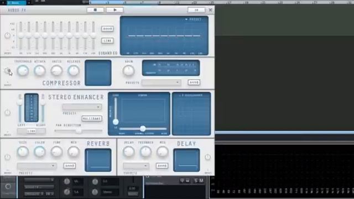The height and width of the screenshot is (199, 354).
Task: Click the Delay A/B compare button
Action: (162, 166)
